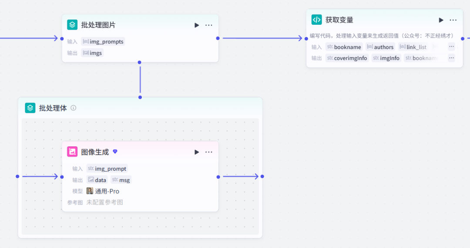
Task: Click the 批处理体 layers icon
Action: click(30, 108)
